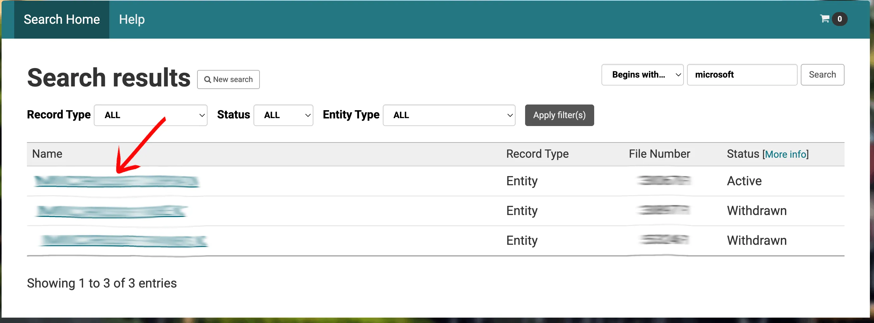The width and height of the screenshot is (874, 323).
Task: Expand the 'Begins with...' match dropdown
Action: (642, 74)
